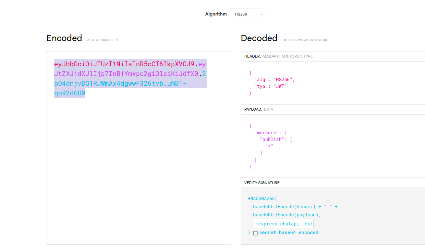Expand the HS256 algorithm selector chevron
This screenshot has width=425, height=250.
pyautogui.click(x=261, y=14)
